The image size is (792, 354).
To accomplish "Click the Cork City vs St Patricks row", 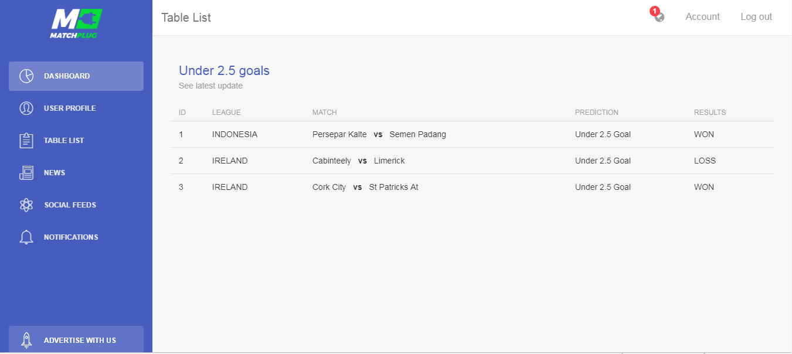I will (472, 187).
